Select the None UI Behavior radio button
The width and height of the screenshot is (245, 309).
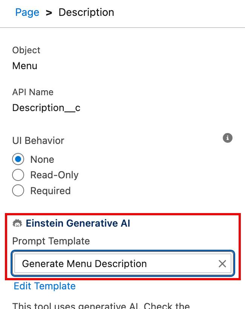(x=18, y=159)
